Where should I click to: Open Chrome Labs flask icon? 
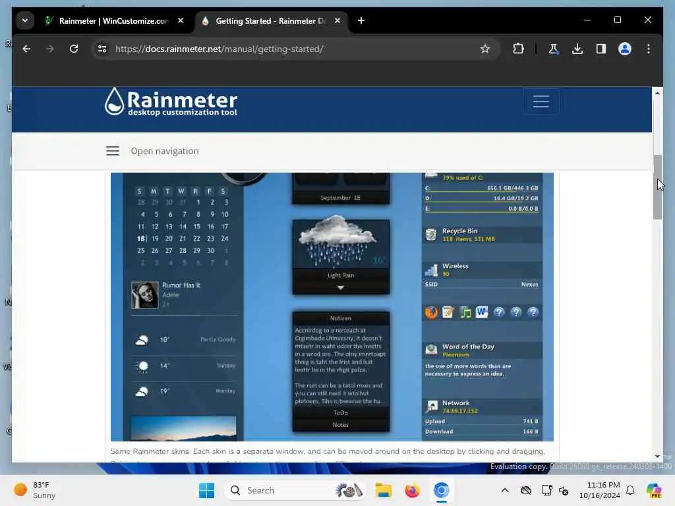554,49
